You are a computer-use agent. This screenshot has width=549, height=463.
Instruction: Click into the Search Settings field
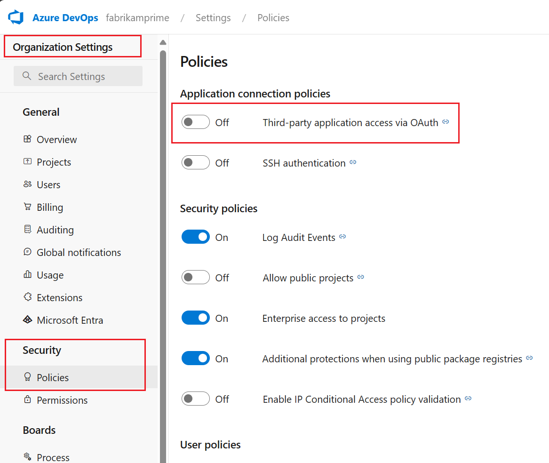click(x=78, y=76)
